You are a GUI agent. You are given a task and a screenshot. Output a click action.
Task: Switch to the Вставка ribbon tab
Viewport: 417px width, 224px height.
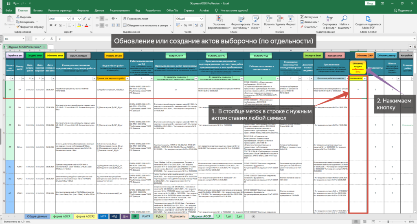coord(38,11)
